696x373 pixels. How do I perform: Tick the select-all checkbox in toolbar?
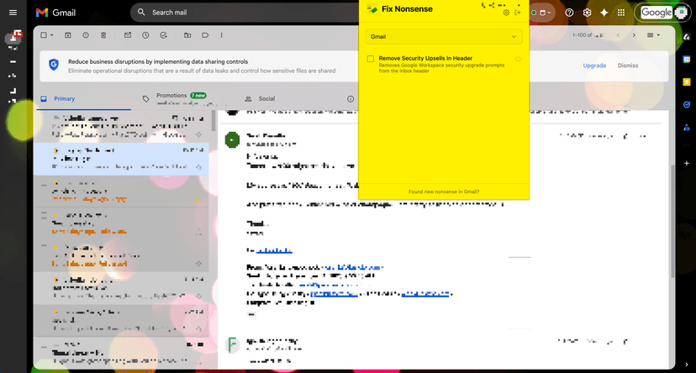(x=44, y=35)
